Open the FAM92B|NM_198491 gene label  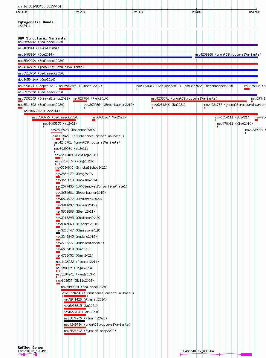point(32,351)
